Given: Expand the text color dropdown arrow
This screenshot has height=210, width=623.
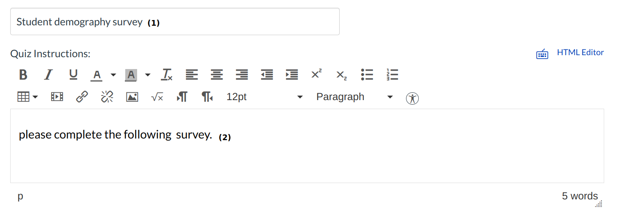Looking at the screenshot, I should click(x=113, y=75).
